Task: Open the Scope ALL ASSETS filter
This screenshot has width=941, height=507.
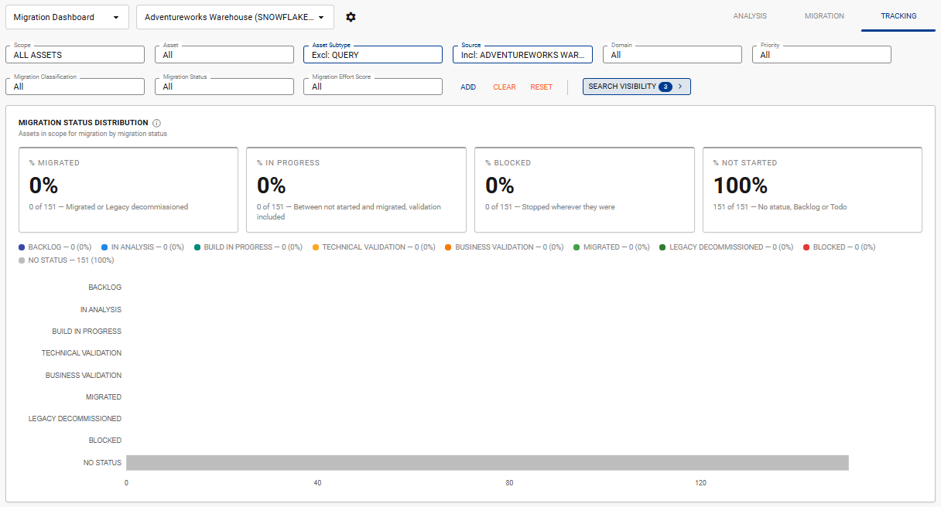Action: [x=75, y=54]
